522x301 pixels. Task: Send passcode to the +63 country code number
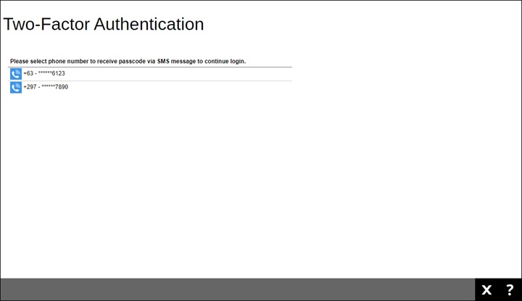pyautogui.click(x=44, y=74)
